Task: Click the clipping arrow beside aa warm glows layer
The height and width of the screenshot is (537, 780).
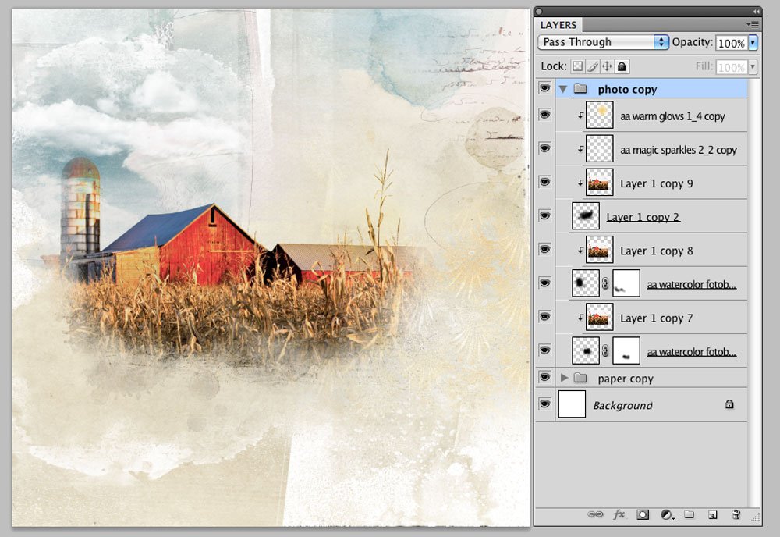Action: (580, 116)
